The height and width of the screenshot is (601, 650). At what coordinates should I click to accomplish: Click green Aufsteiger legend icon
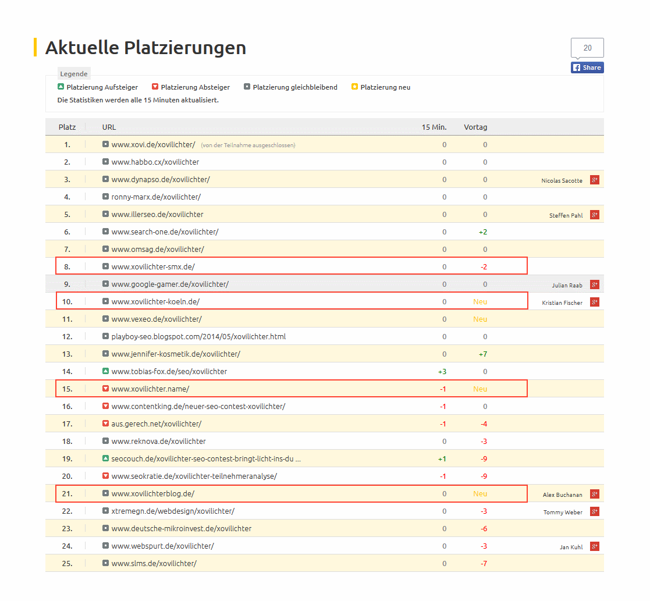click(x=61, y=87)
